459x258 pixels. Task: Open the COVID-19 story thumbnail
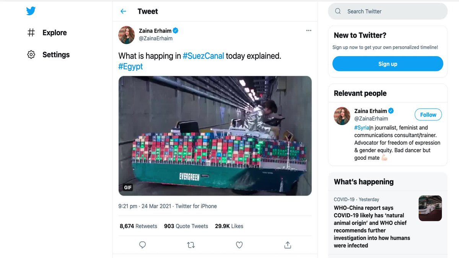coord(430,208)
